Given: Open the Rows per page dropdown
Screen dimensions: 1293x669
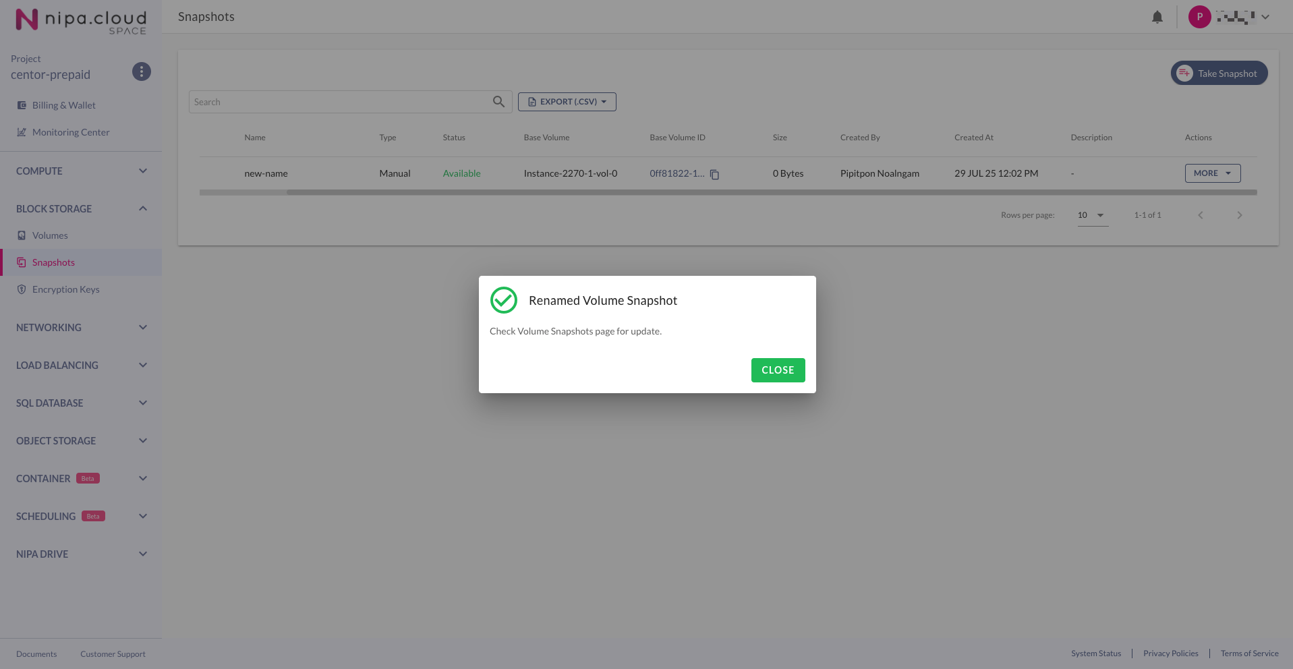Looking at the screenshot, I should pyautogui.click(x=1092, y=215).
